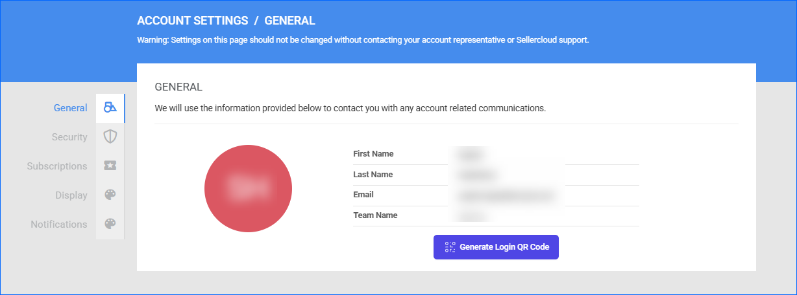Switch to the Subscriptions tab

pyautogui.click(x=57, y=166)
